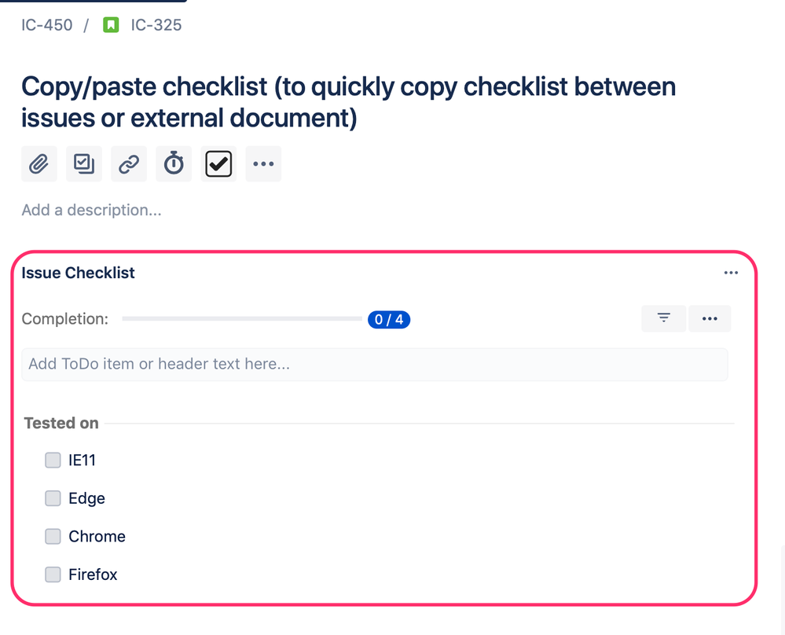Open the stopwatch time-tracking icon
The image size is (785, 635).
(173, 163)
